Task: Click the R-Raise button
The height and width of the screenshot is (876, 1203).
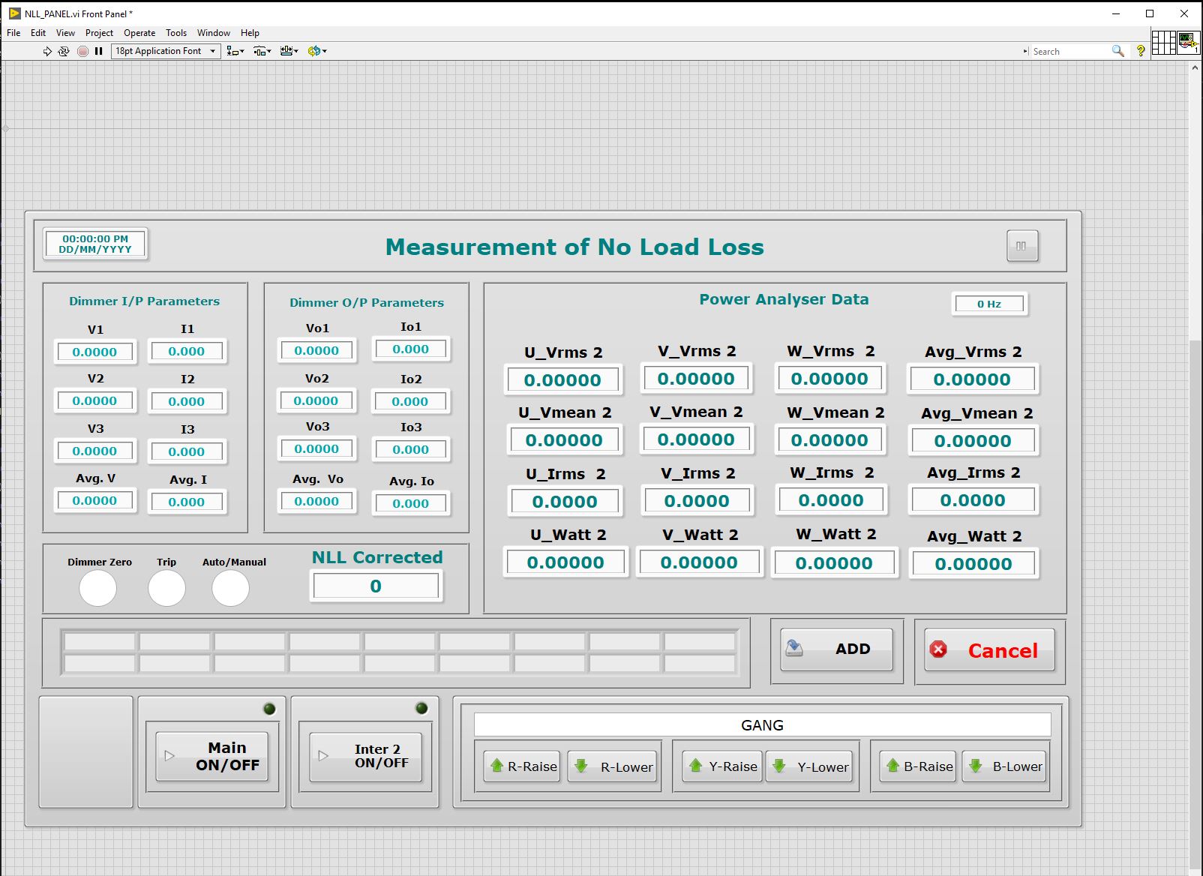Action: pos(522,766)
